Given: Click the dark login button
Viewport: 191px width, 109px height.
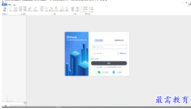Looking at the screenshot, I should click(x=109, y=63).
